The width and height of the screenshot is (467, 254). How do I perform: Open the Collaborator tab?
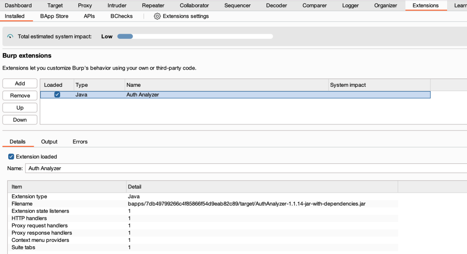pyautogui.click(x=194, y=6)
